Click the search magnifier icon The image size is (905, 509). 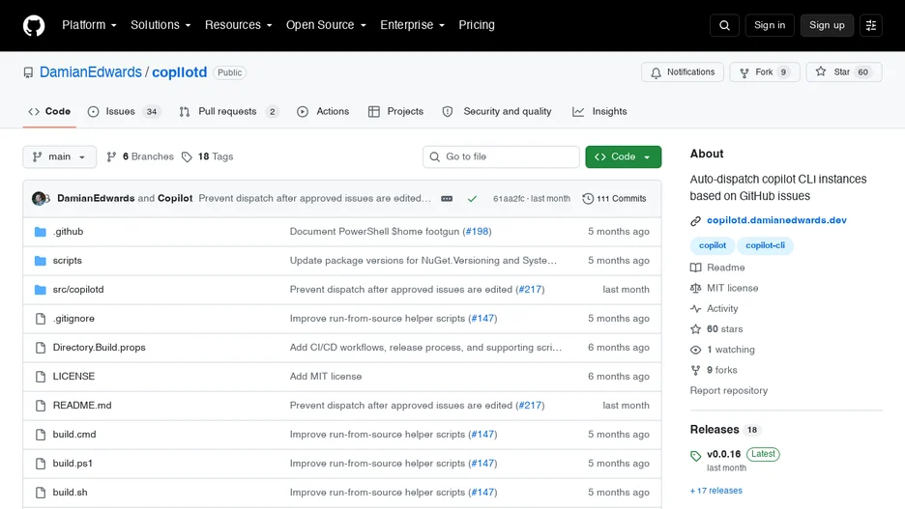pyautogui.click(x=724, y=25)
